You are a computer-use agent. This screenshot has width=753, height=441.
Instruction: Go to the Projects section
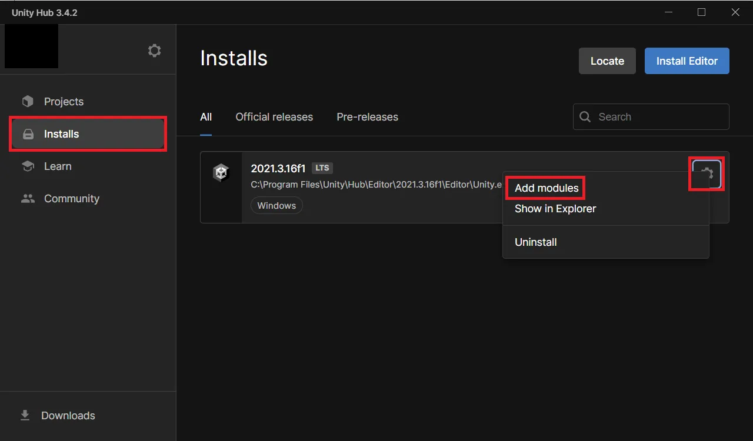point(64,102)
